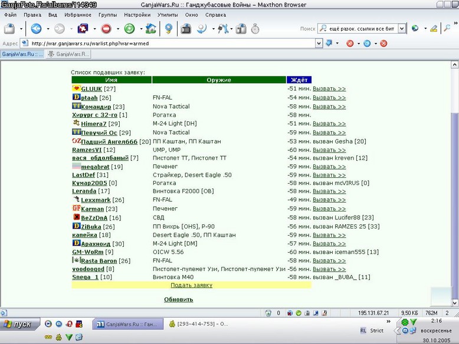Click the RL language indicator in taskbar
This screenshot has width=459, height=344.
(x=363, y=330)
